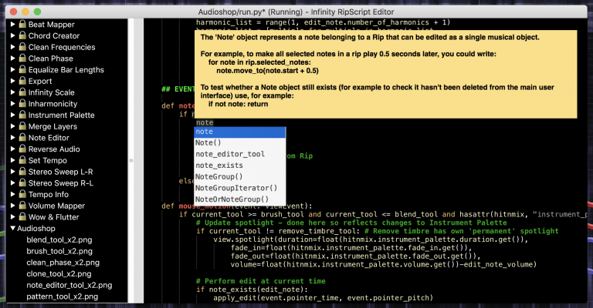Viewport: 593px width, 308px height.
Task: Open brush_tool_x2.png file
Action: click(x=59, y=251)
